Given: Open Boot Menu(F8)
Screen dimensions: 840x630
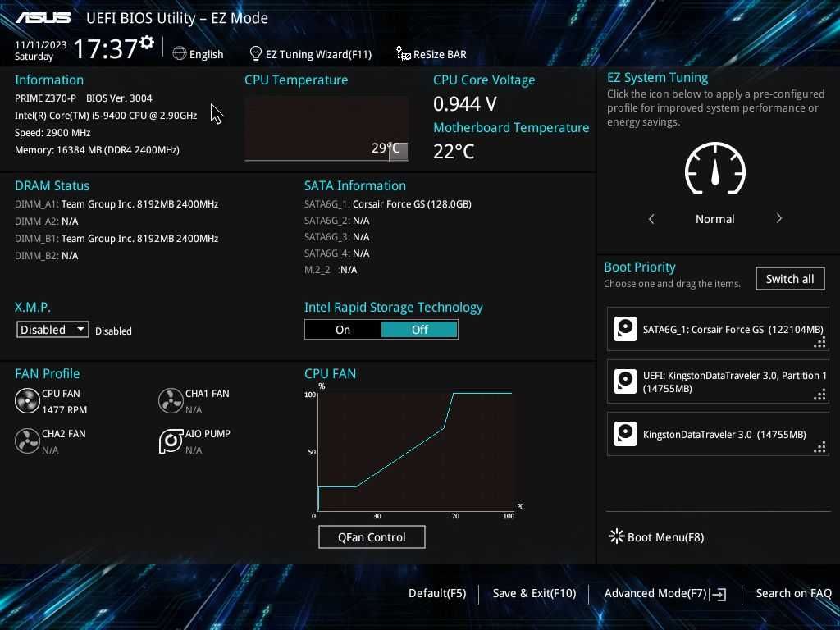Looking at the screenshot, I should [x=656, y=536].
